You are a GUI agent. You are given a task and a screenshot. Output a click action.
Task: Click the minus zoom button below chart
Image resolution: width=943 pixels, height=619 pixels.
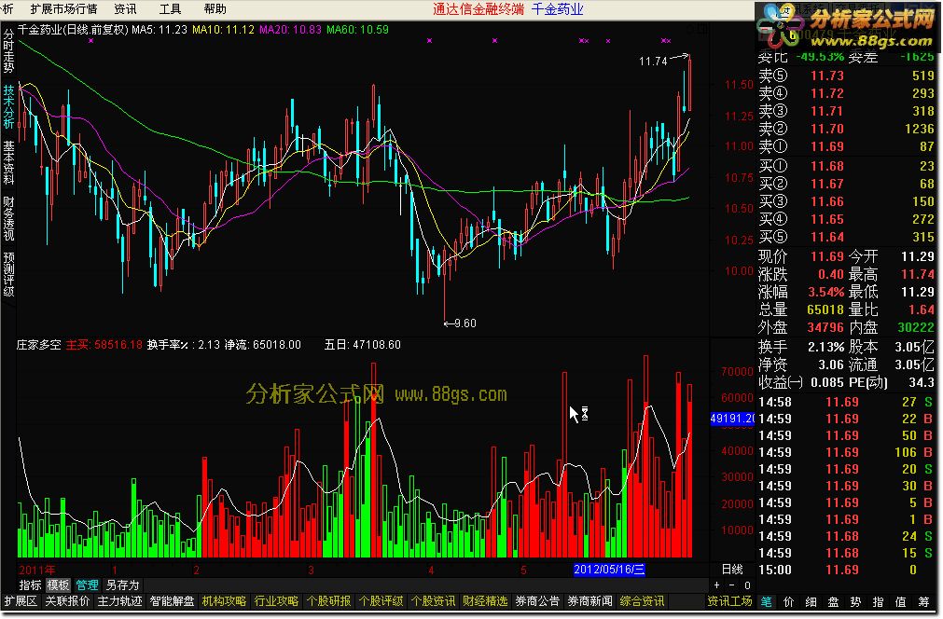coord(731,585)
